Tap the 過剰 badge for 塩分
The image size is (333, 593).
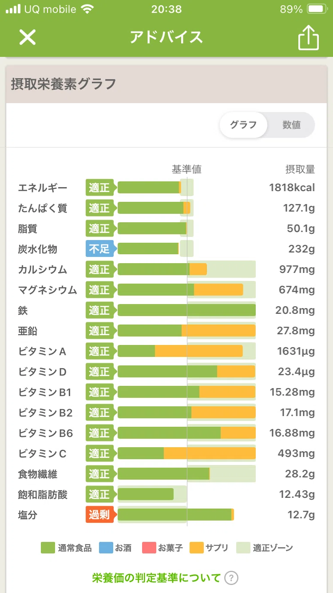pyautogui.click(x=100, y=515)
